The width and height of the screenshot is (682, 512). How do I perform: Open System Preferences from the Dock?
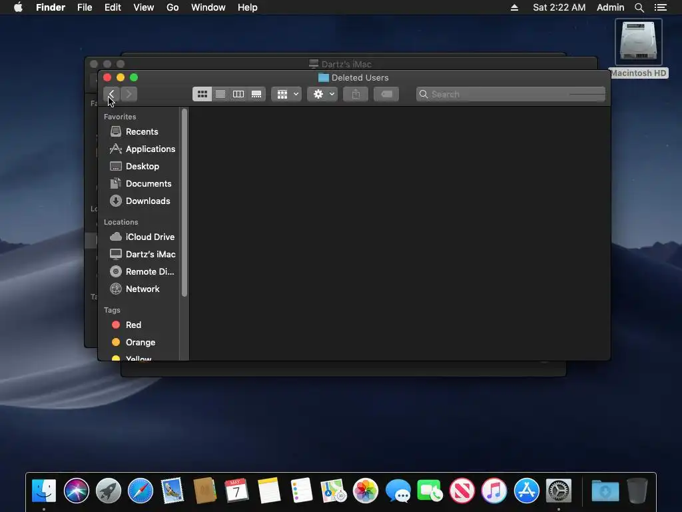click(x=559, y=491)
